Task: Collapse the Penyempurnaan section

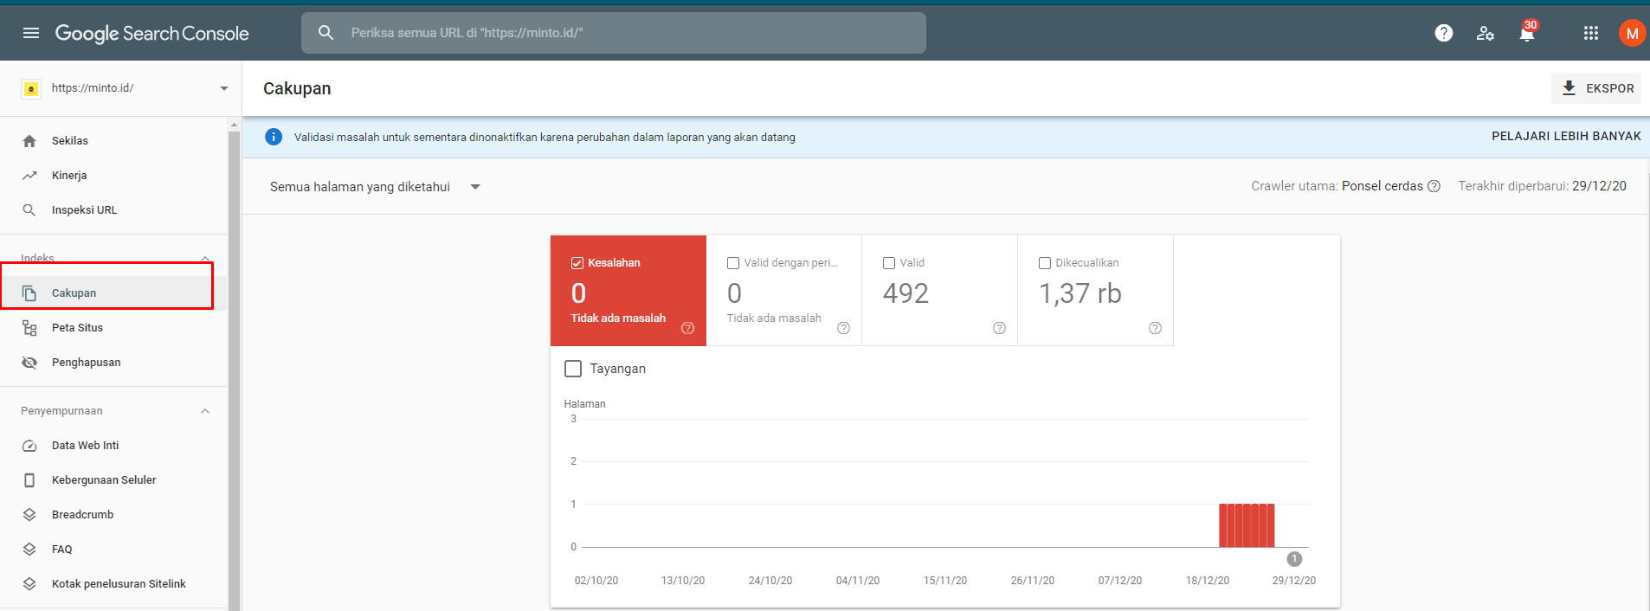Action: pos(205,411)
